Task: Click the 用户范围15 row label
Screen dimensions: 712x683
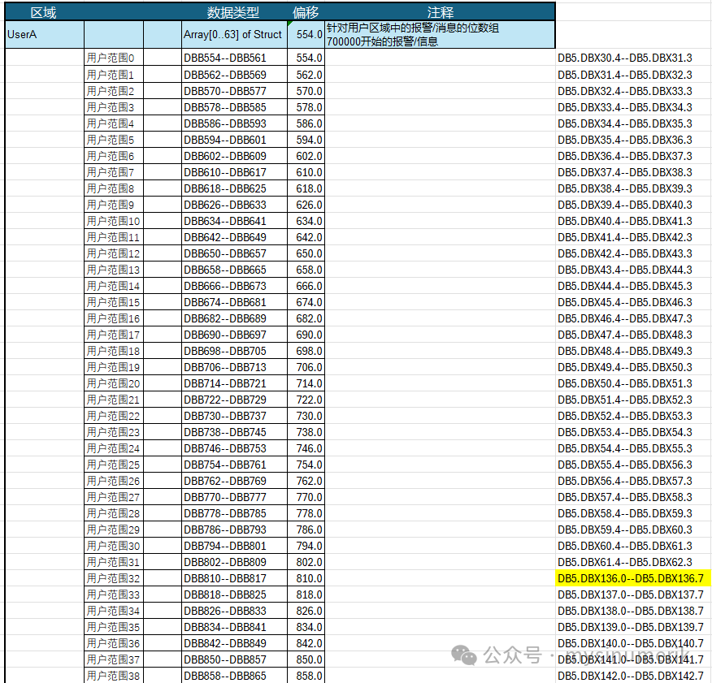Action: (x=113, y=302)
